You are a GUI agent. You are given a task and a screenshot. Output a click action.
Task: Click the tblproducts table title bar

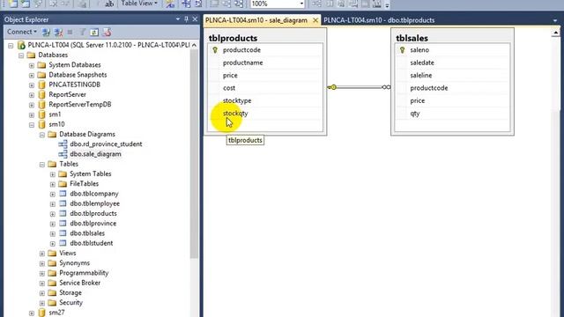(265, 37)
